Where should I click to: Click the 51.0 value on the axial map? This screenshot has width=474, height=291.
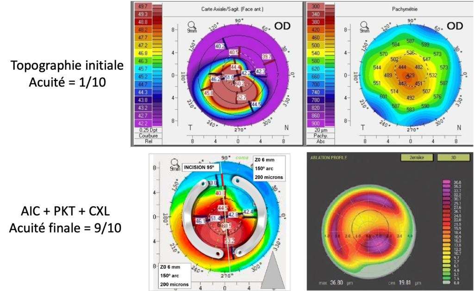230,78
